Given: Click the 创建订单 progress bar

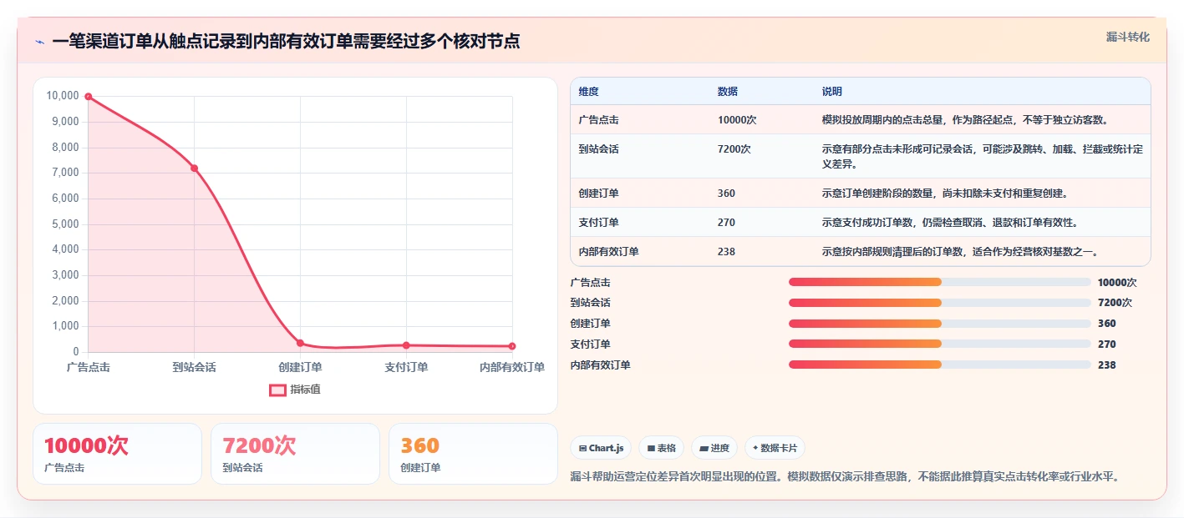Looking at the screenshot, I should click(x=940, y=324).
